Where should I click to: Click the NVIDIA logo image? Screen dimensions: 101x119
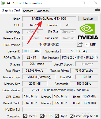(88, 31)
